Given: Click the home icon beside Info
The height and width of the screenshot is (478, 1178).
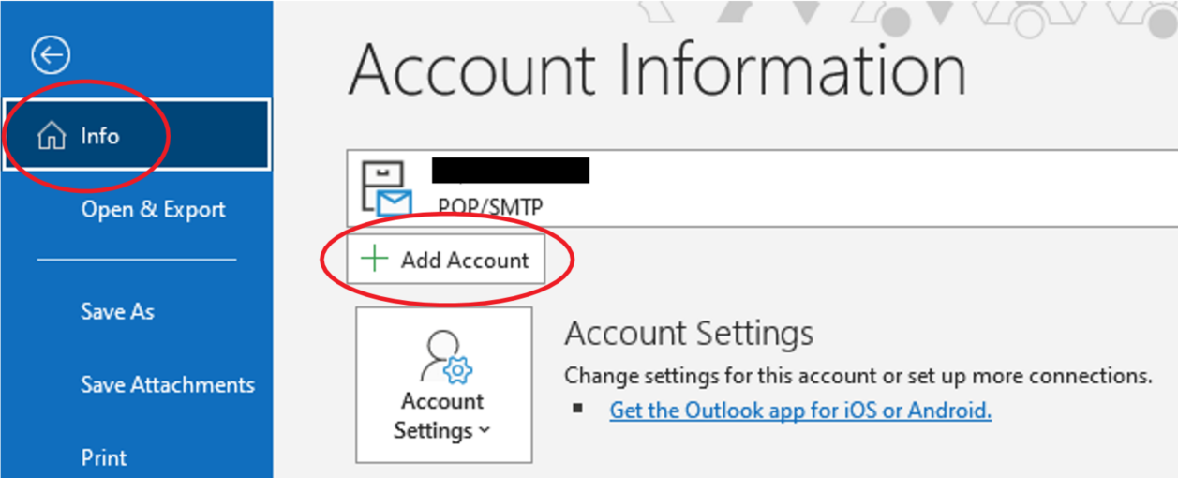Looking at the screenshot, I should 51,137.
